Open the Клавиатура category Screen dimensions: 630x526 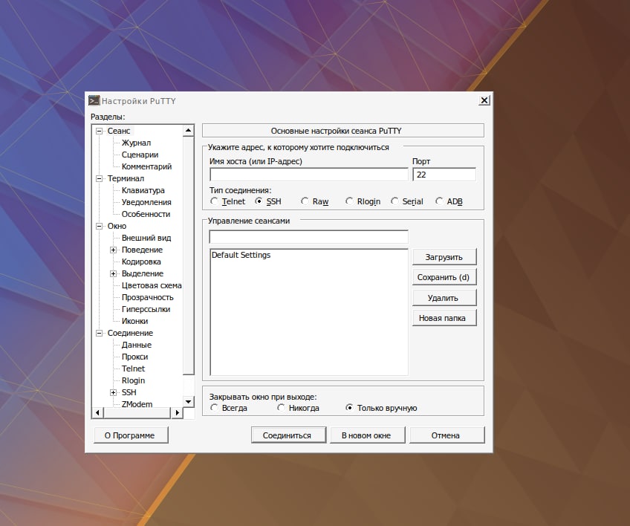pyautogui.click(x=143, y=190)
